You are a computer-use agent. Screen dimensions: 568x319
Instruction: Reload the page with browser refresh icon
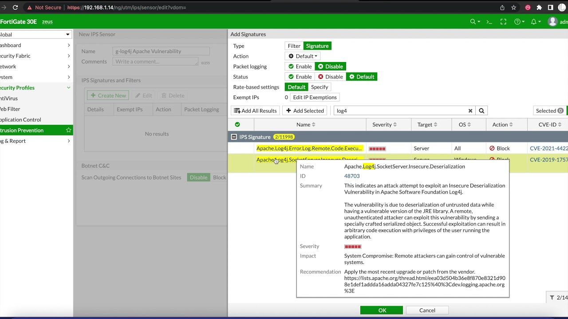16,8
